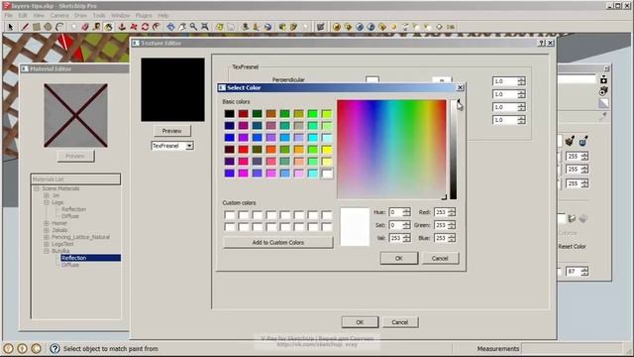Click OK button in Texture Editor
Screen dimensions: 634x357
pos(360,322)
